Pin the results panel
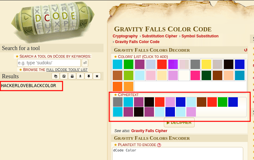Image resolution: width=254 pixels, height=160 pixels. pyautogui.click(x=89, y=76)
